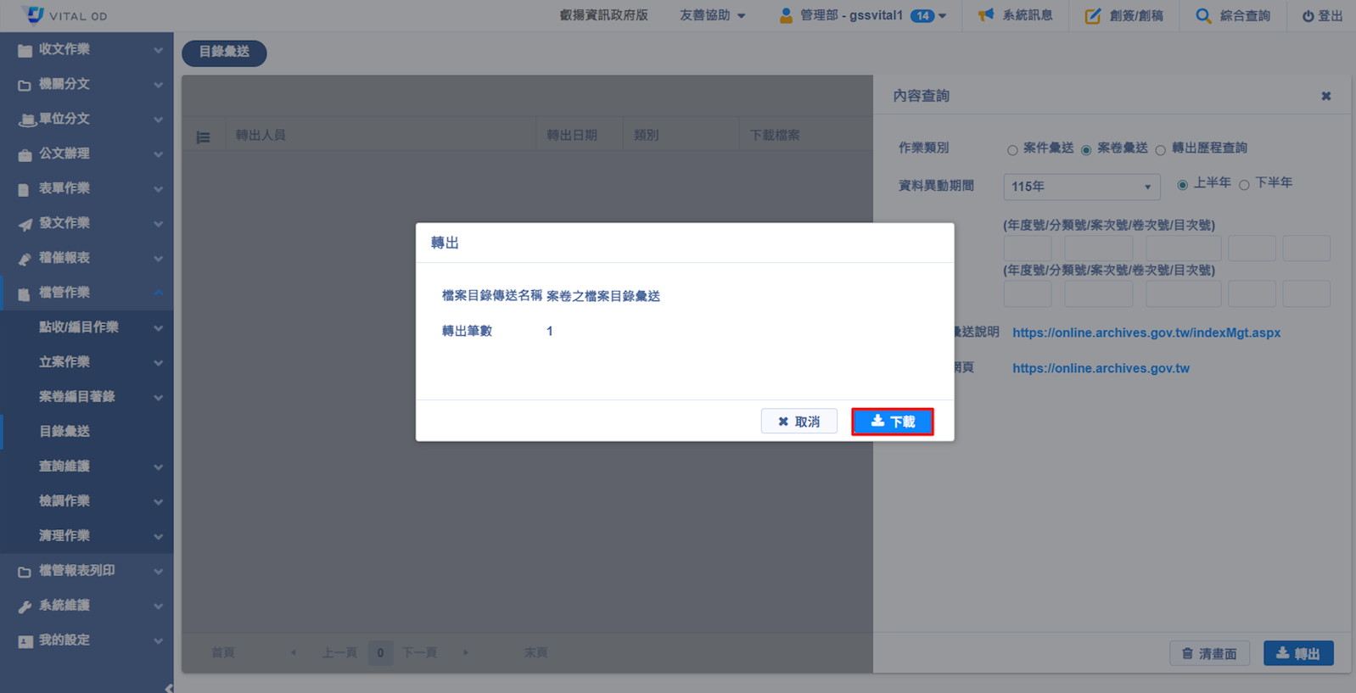Cancel the 轉出 dialog with 取消
Image resolution: width=1356 pixels, height=693 pixels.
pyautogui.click(x=798, y=422)
